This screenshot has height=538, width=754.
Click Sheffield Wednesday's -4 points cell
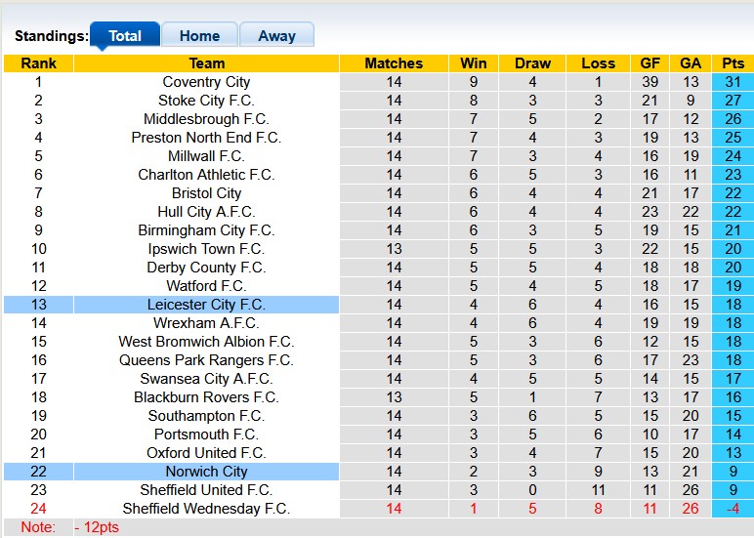pyautogui.click(x=733, y=509)
